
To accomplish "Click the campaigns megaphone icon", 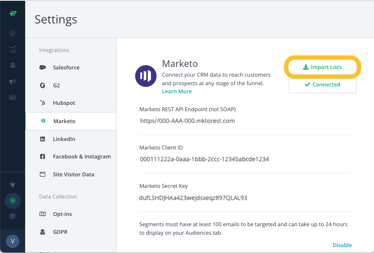I will click(x=13, y=81).
